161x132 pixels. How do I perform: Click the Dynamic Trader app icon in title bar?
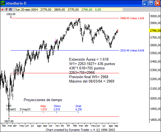point(3,3)
